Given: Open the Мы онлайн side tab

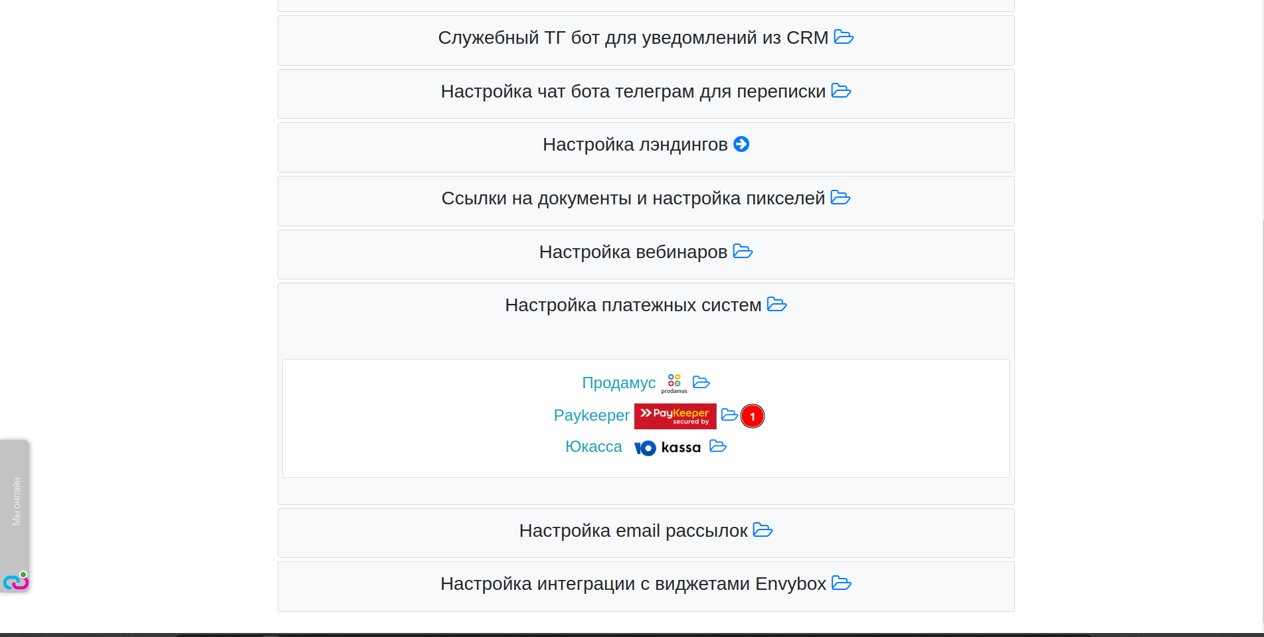Looking at the screenshot, I should coord(16,502).
